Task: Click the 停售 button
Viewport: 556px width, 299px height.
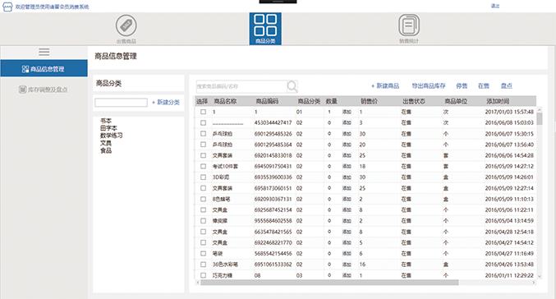Action: click(462, 85)
